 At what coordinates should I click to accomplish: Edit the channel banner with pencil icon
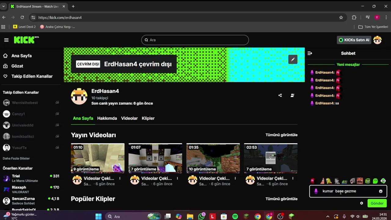293,59
